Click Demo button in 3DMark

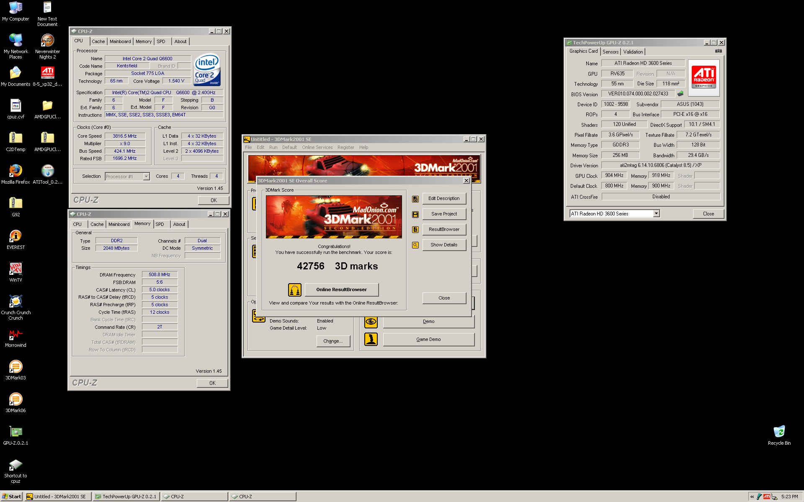point(428,322)
